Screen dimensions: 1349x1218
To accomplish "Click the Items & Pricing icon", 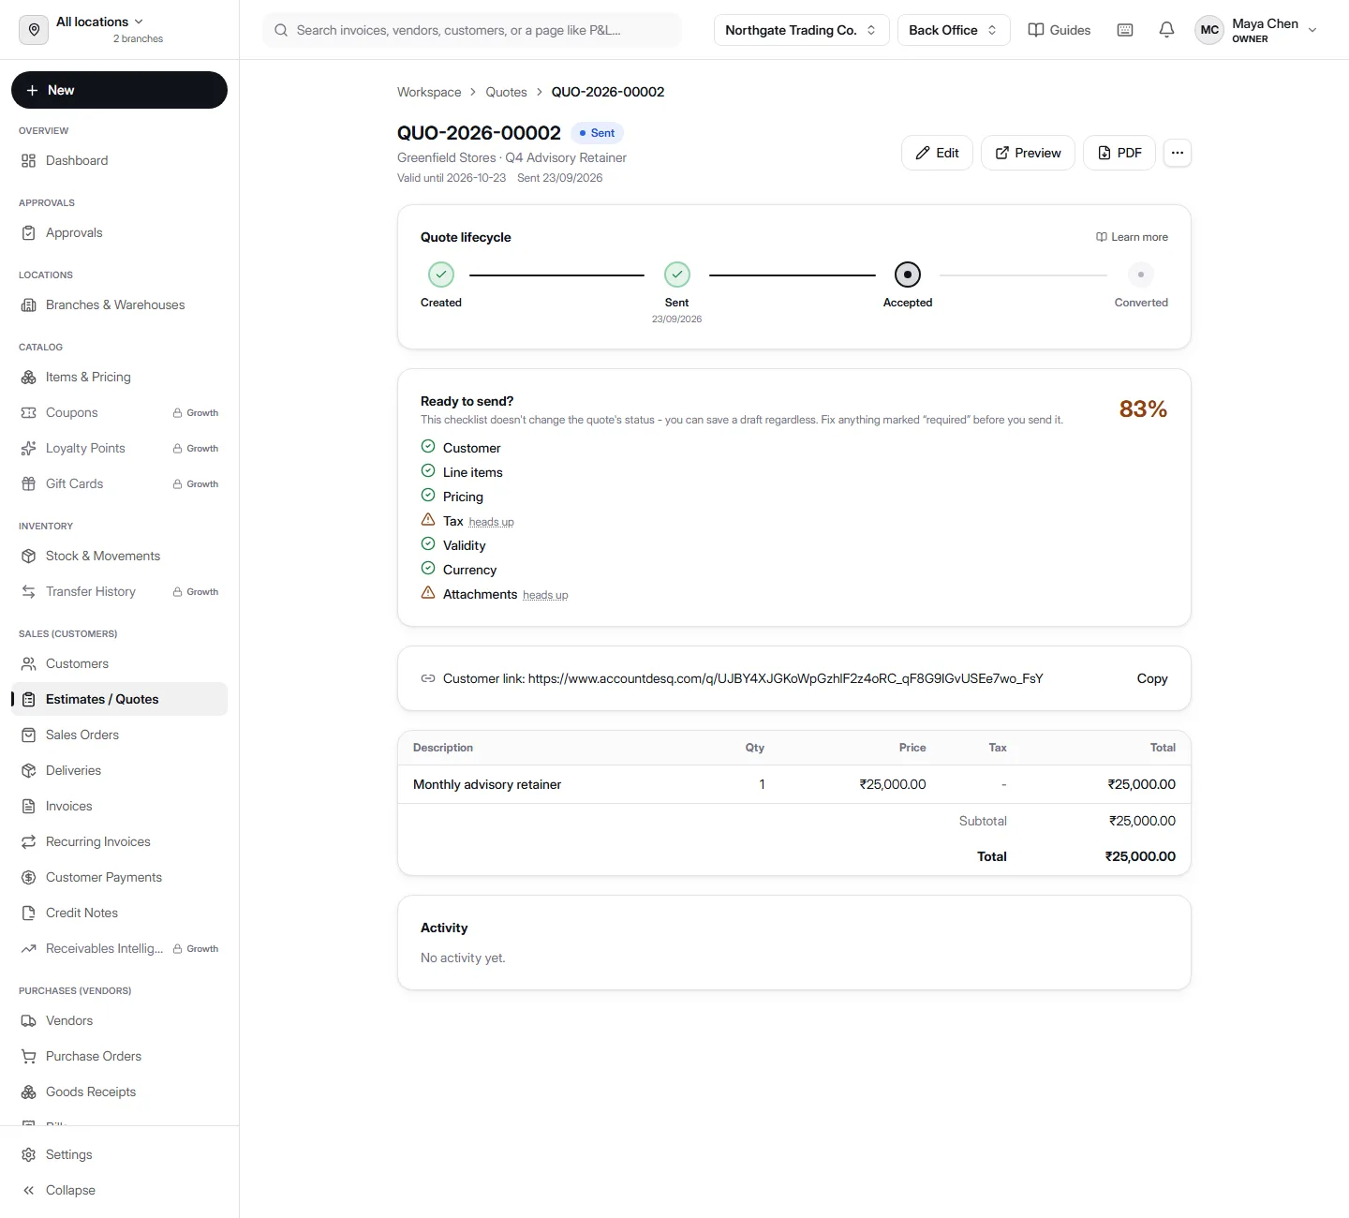I will [29, 377].
